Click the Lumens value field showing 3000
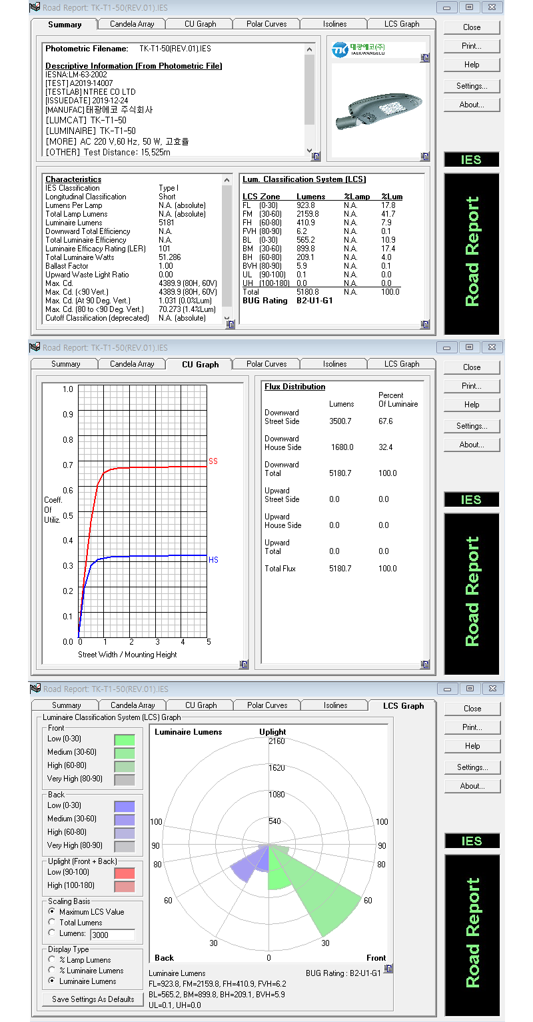 pyautogui.click(x=113, y=935)
